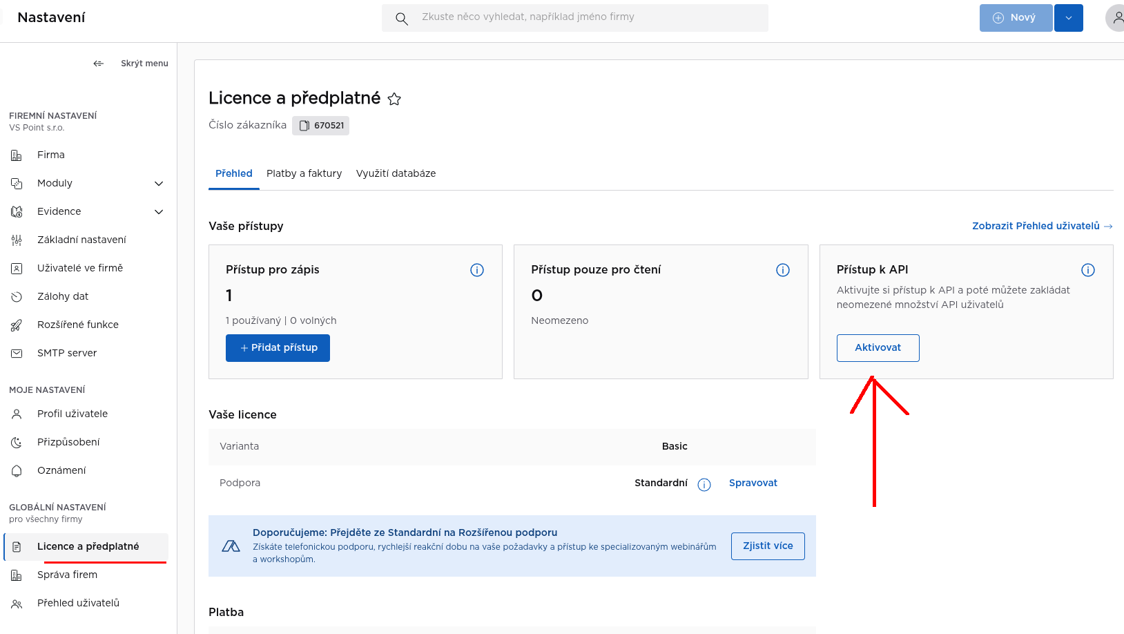Click the recommendation banner triangle icon
The image size is (1124, 634).
click(x=231, y=547)
